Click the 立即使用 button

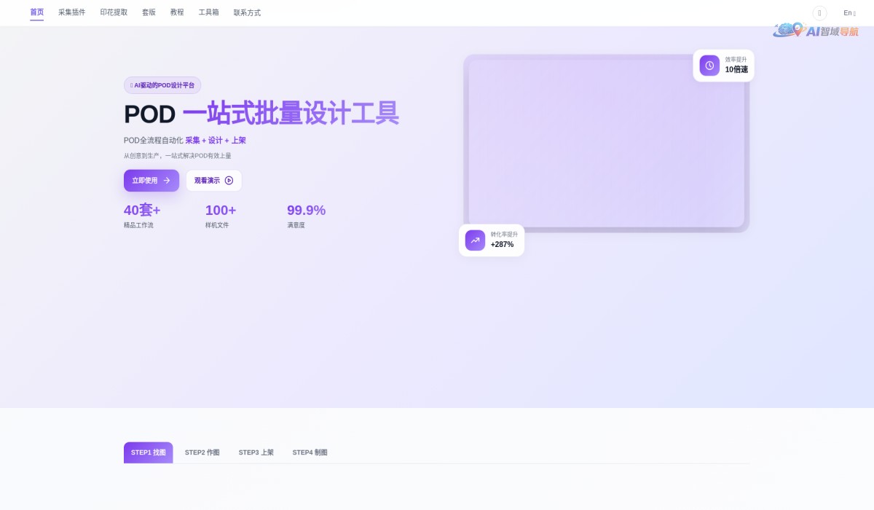[x=151, y=181]
